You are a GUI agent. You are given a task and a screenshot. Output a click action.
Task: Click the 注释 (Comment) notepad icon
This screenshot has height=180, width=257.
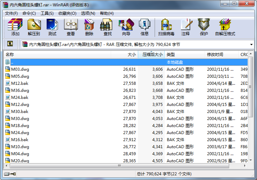coord(186,27)
